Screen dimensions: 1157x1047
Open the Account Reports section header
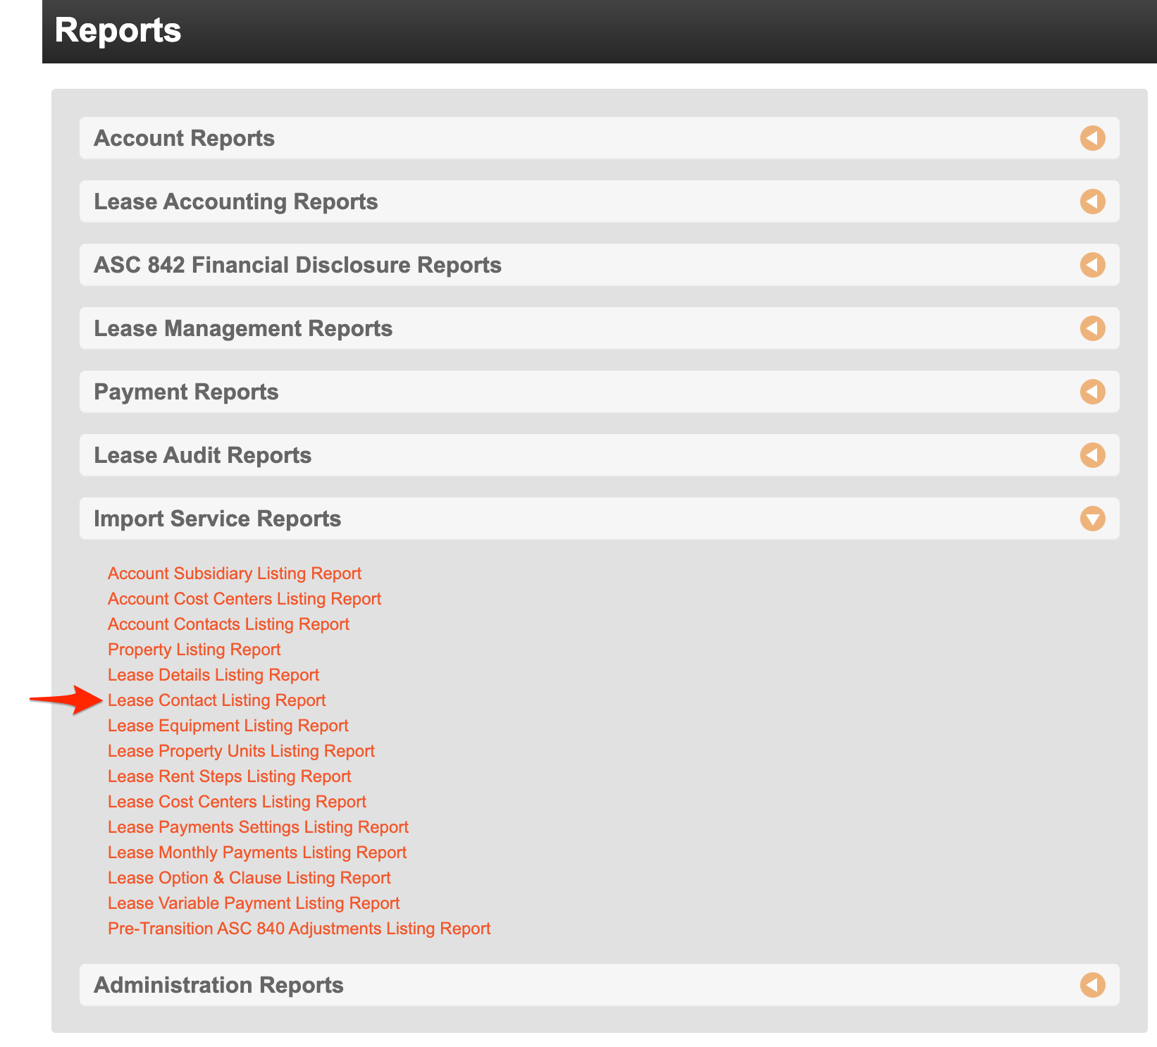coord(599,138)
